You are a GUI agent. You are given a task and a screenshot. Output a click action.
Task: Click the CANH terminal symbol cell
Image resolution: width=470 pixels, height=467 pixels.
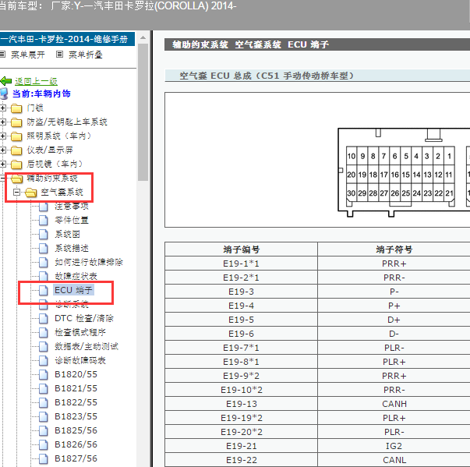[394, 404]
